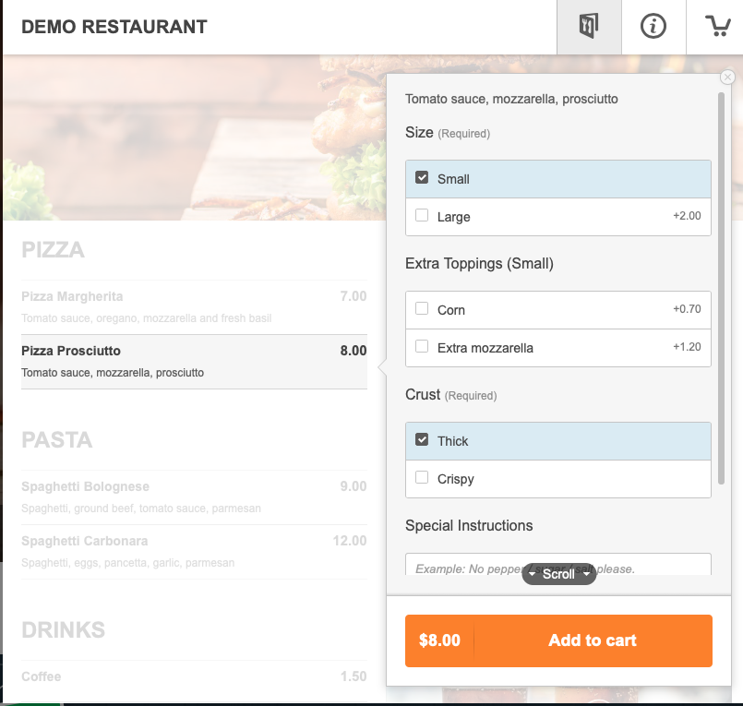Select Thick crust option
743x706 pixels.
[558, 441]
